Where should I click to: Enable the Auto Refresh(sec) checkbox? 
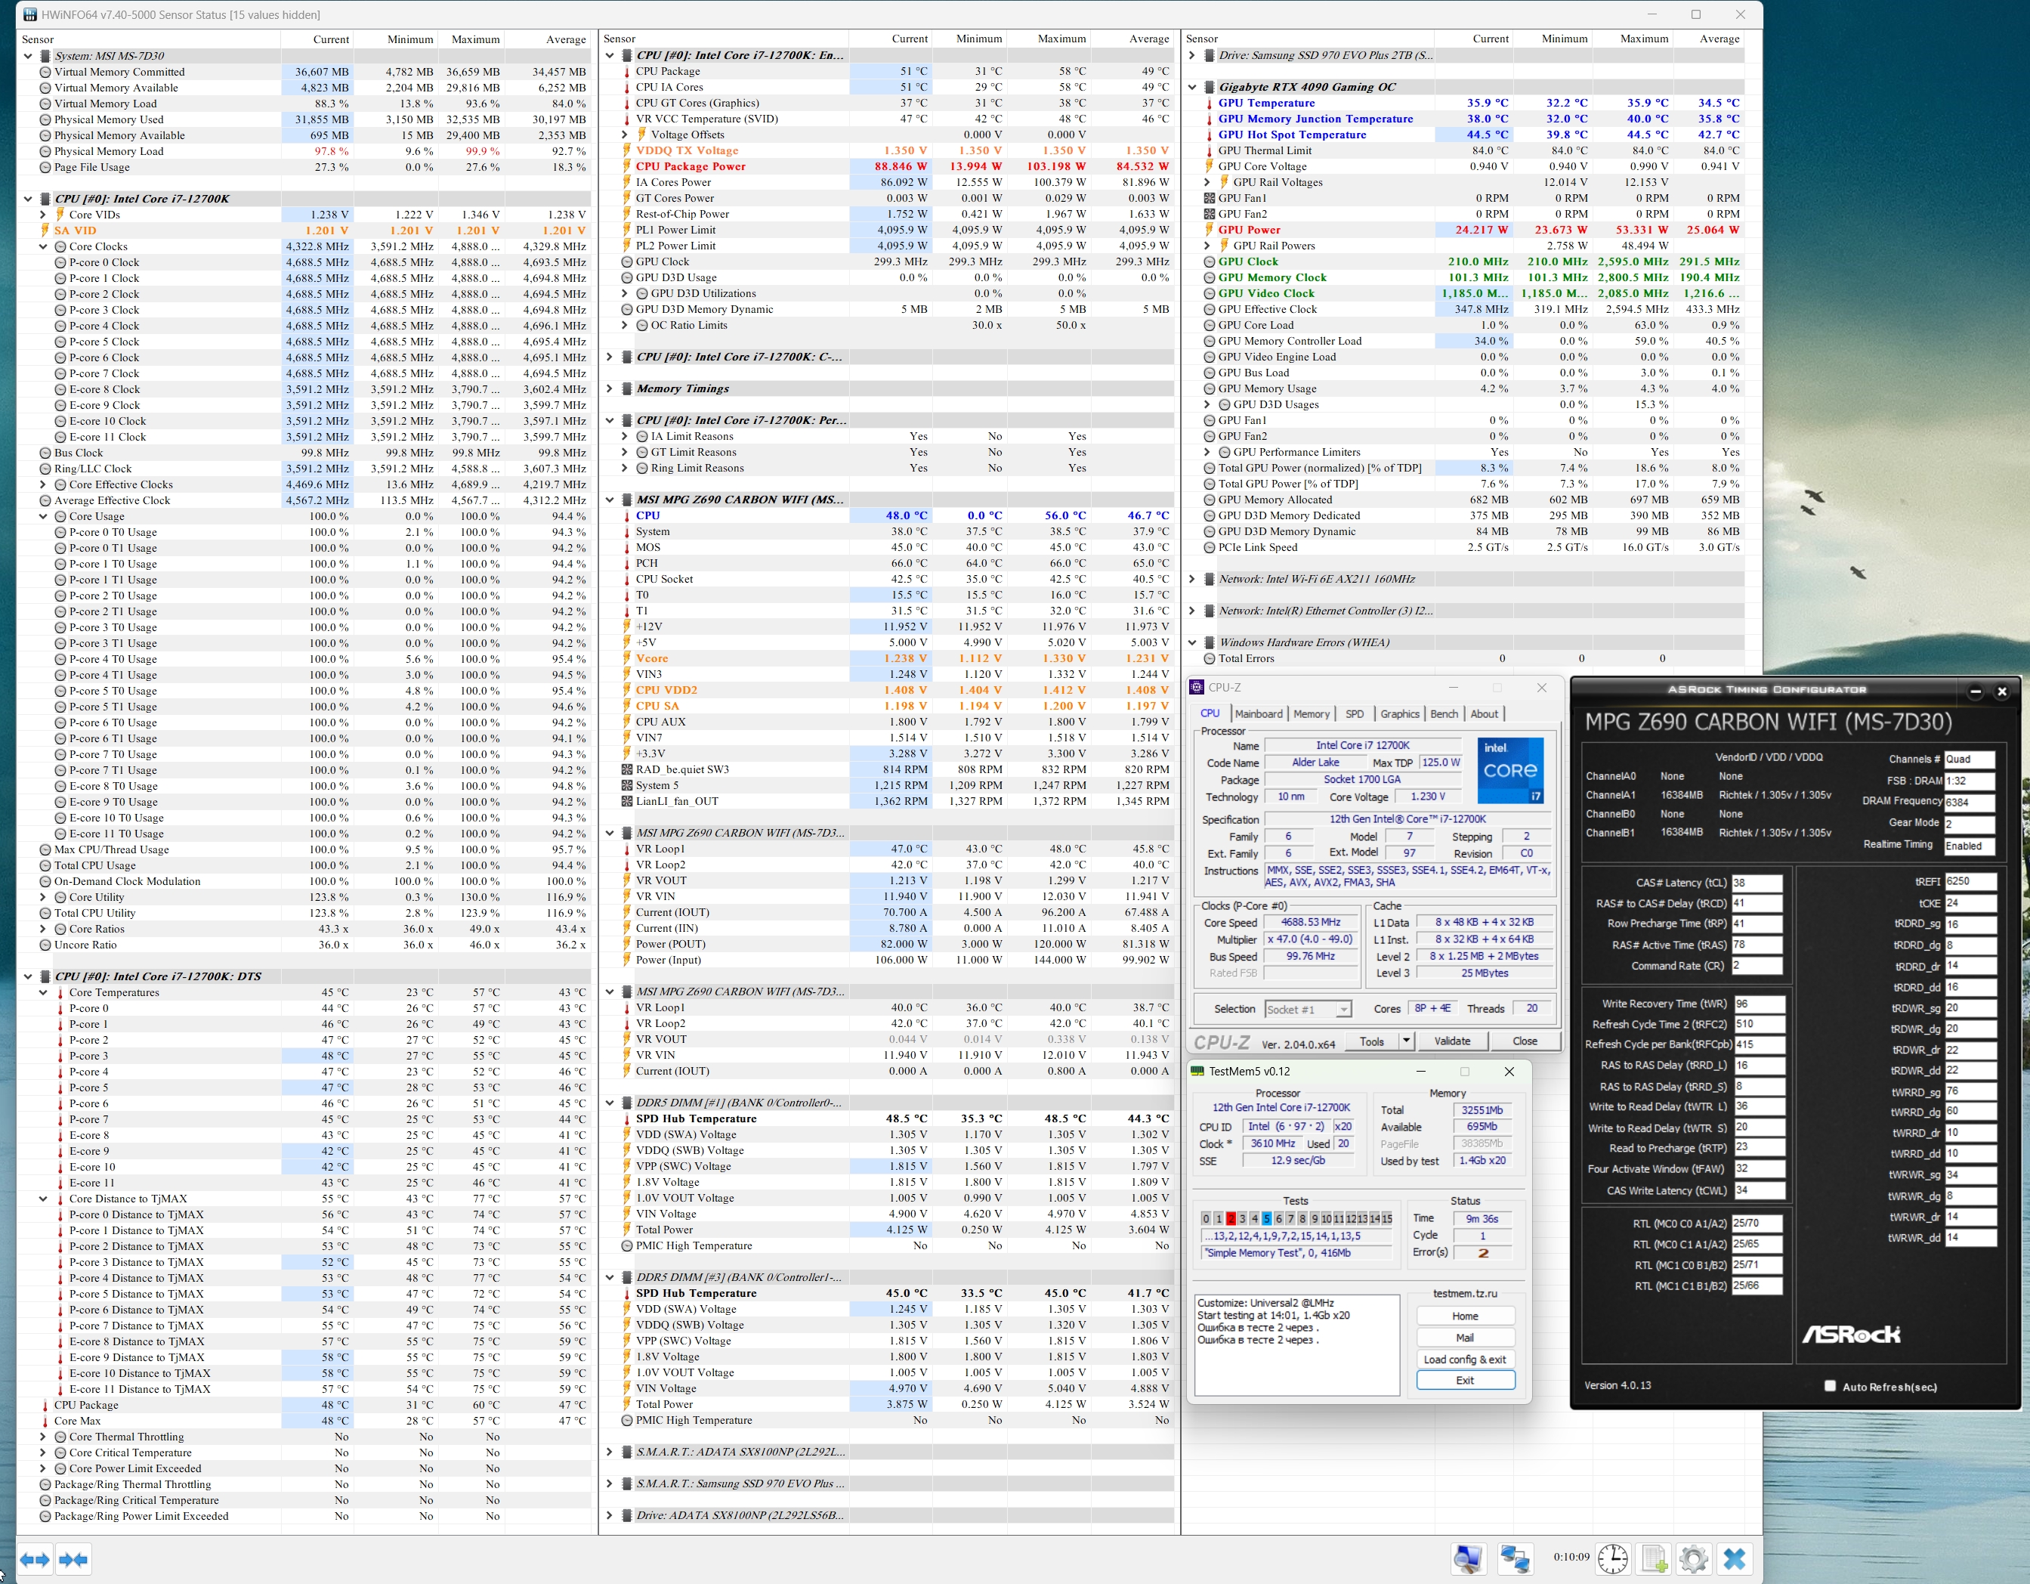click(1830, 1386)
